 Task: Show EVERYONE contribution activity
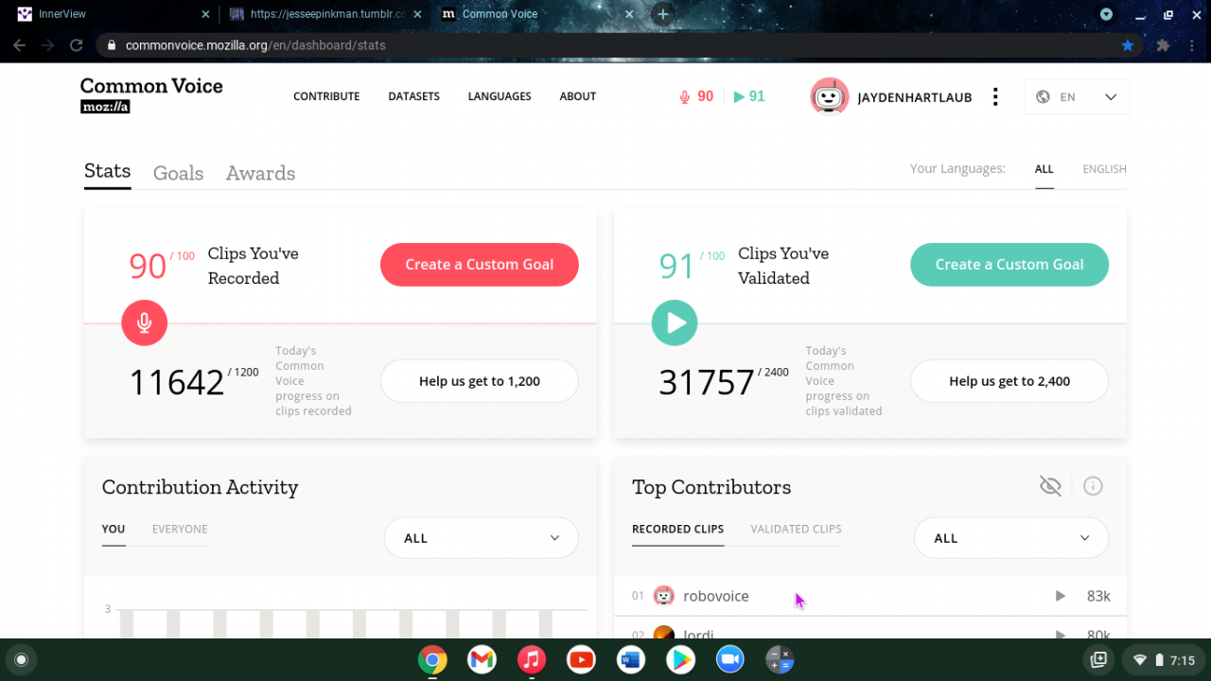pyautogui.click(x=180, y=529)
